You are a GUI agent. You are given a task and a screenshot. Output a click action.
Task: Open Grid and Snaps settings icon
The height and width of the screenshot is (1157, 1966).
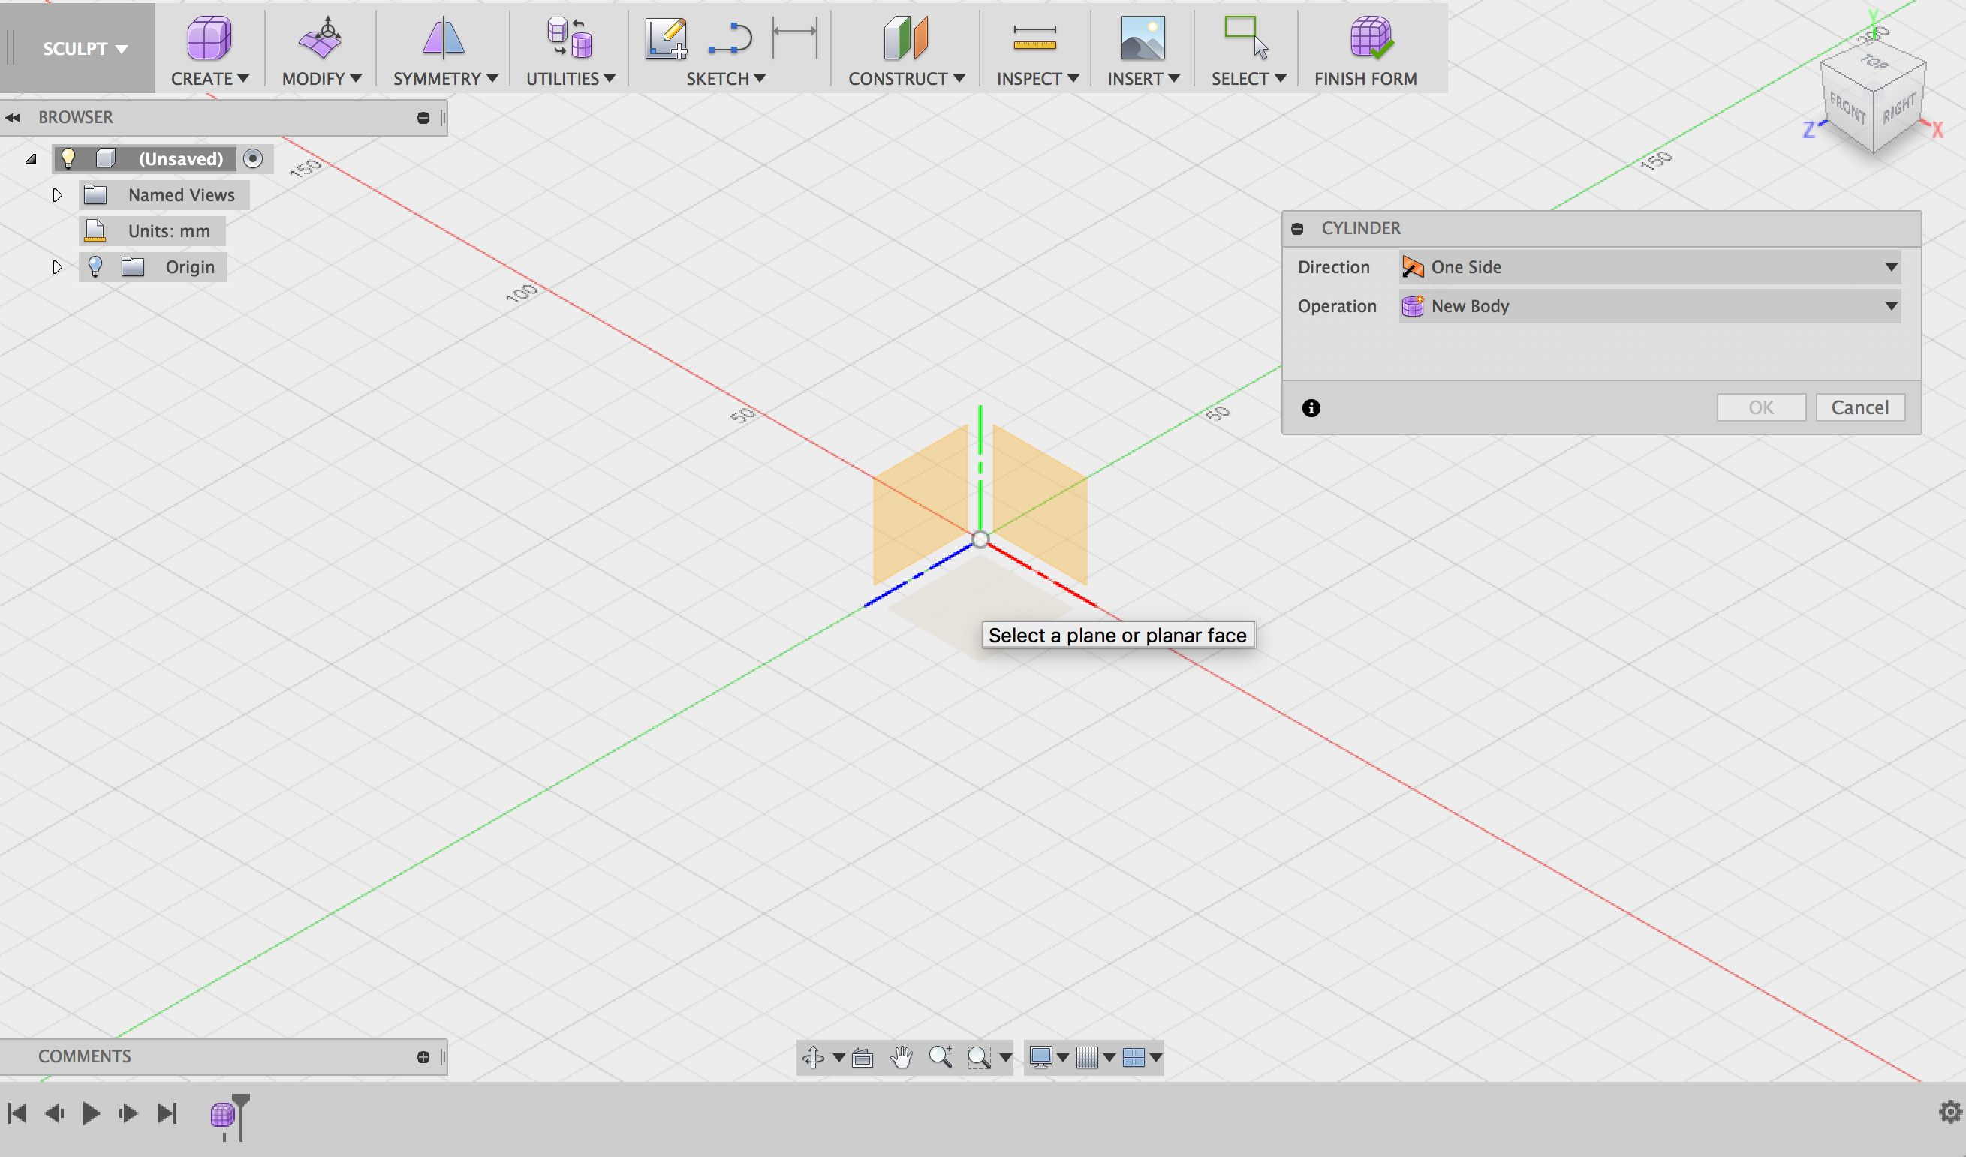click(x=1087, y=1057)
